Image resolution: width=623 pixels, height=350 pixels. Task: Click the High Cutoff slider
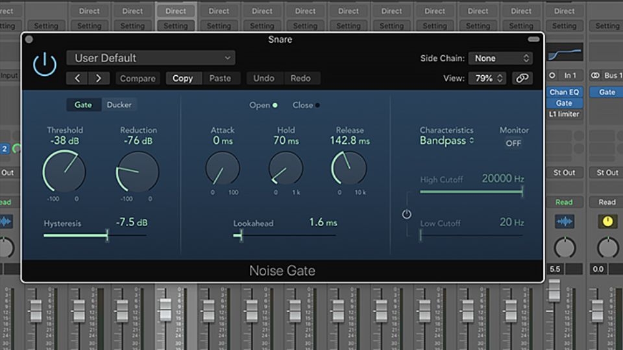click(472, 192)
